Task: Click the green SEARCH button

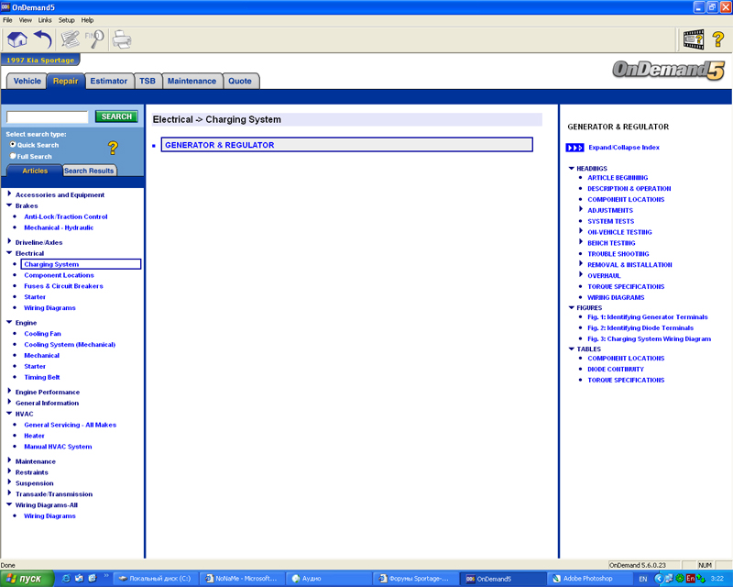Action: click(x=116, y=116)
